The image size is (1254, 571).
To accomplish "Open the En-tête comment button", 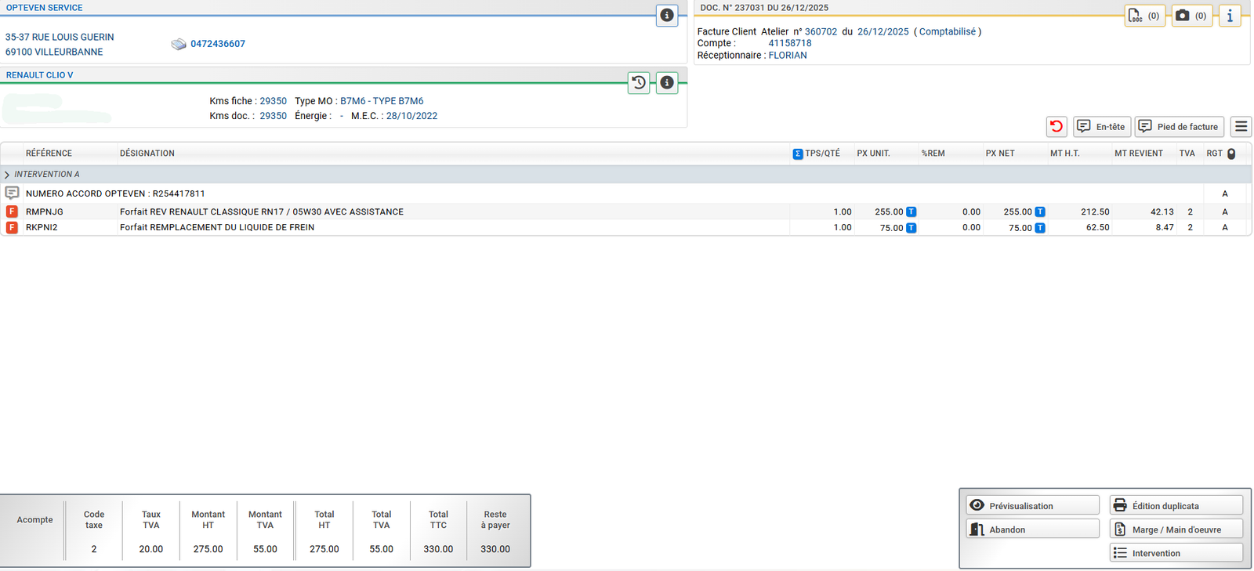I will [1101, 126].
